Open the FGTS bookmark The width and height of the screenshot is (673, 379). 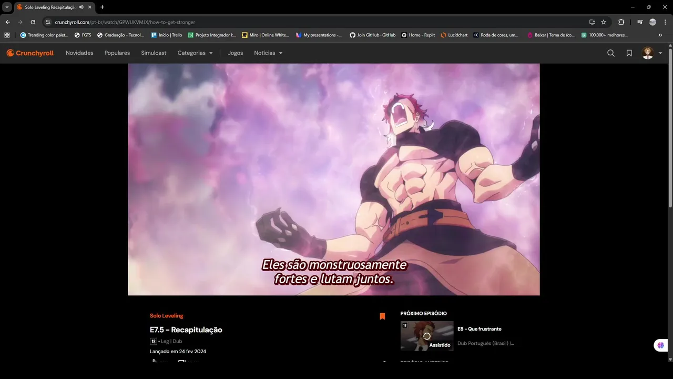tap(83, 35)
